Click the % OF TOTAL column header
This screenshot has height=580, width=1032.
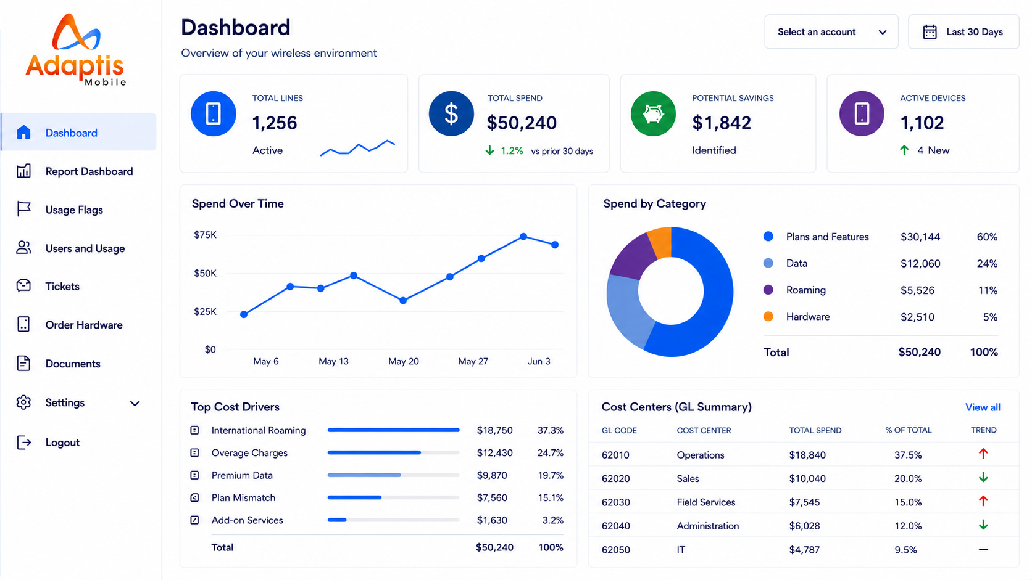(909, 430)
